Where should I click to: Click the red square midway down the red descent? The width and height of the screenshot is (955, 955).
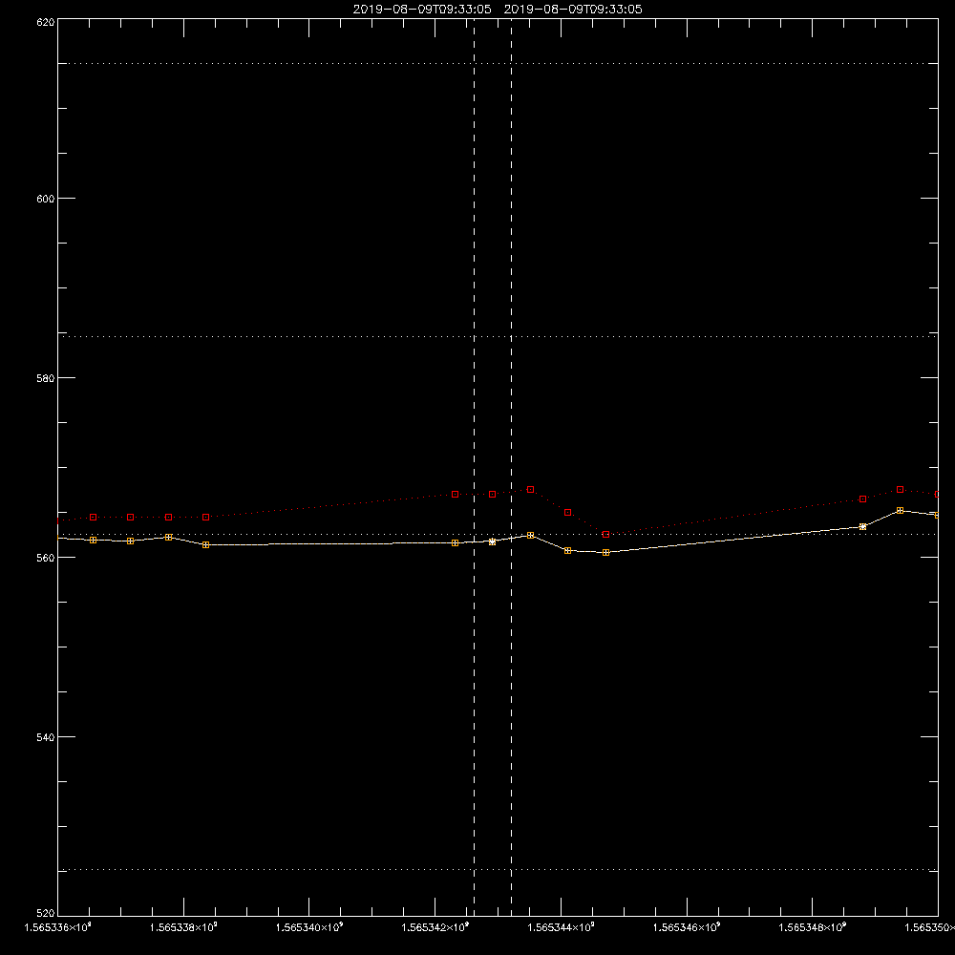567,512
